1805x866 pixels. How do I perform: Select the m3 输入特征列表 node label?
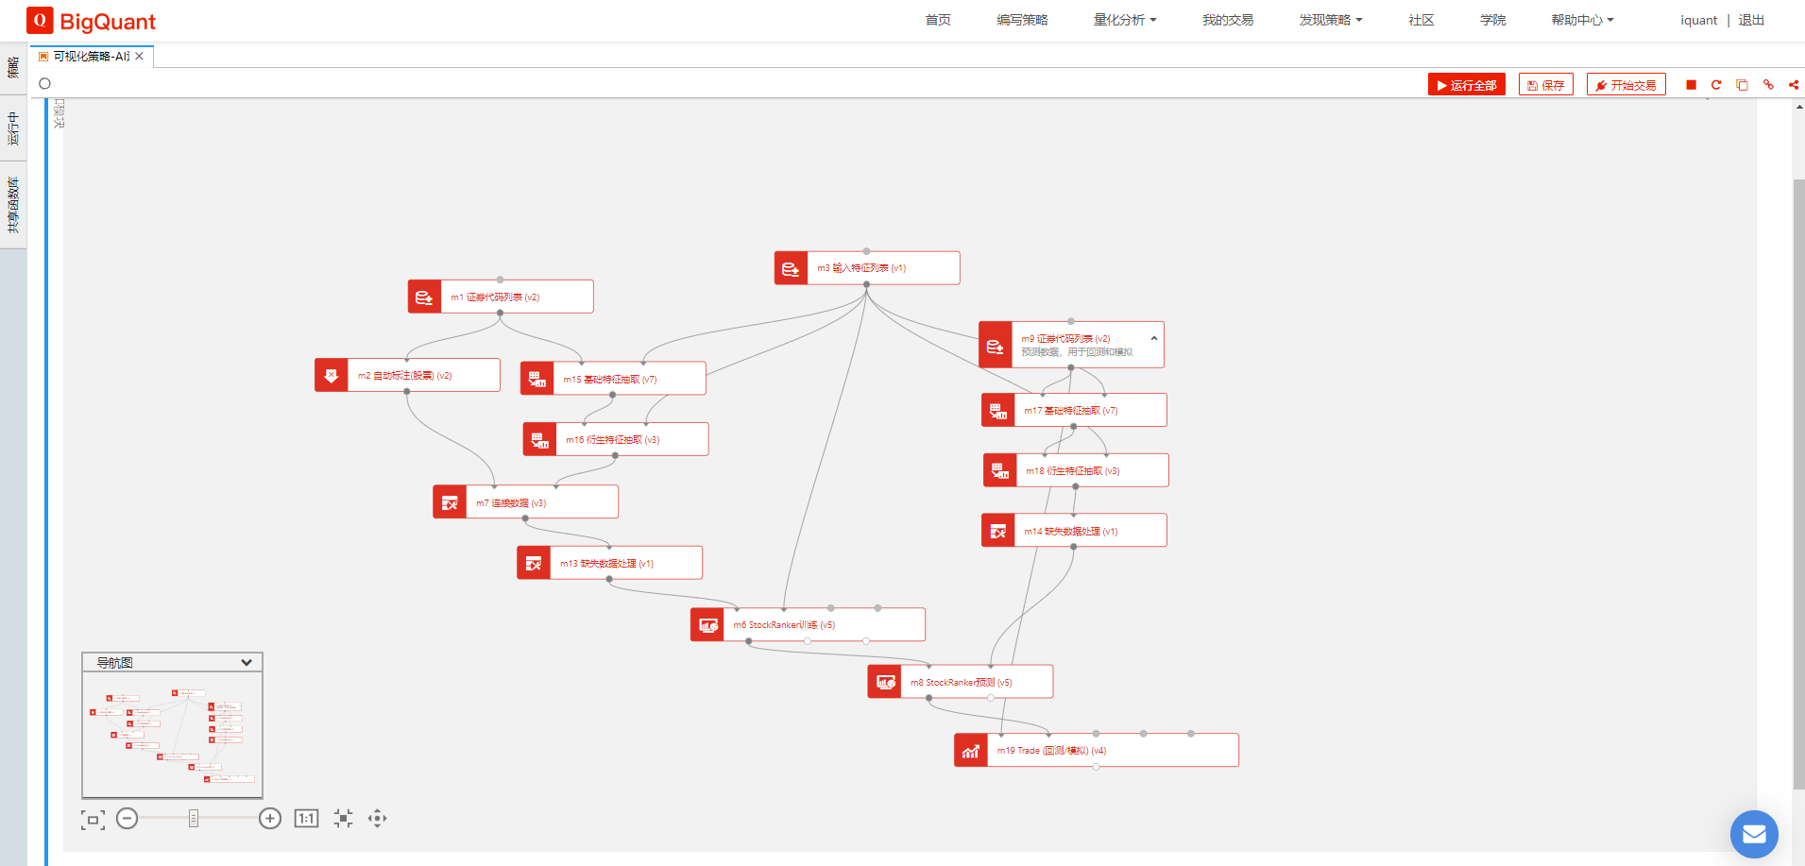[861, 268]
